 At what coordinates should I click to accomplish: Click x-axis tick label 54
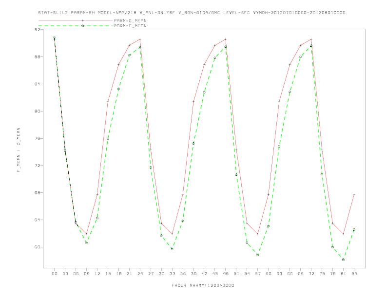[x=247, y=274]
